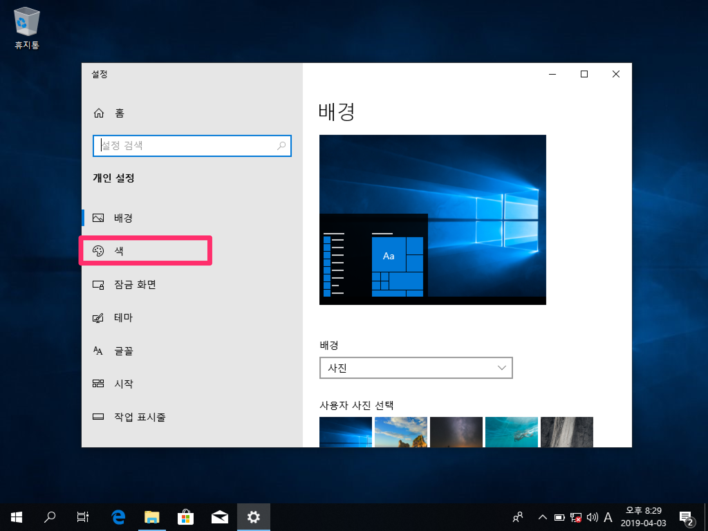Select the 잠금 화면 lock screen icon
Image resolution: width=708 pixels, height=531 pixels.
[98, 285]
